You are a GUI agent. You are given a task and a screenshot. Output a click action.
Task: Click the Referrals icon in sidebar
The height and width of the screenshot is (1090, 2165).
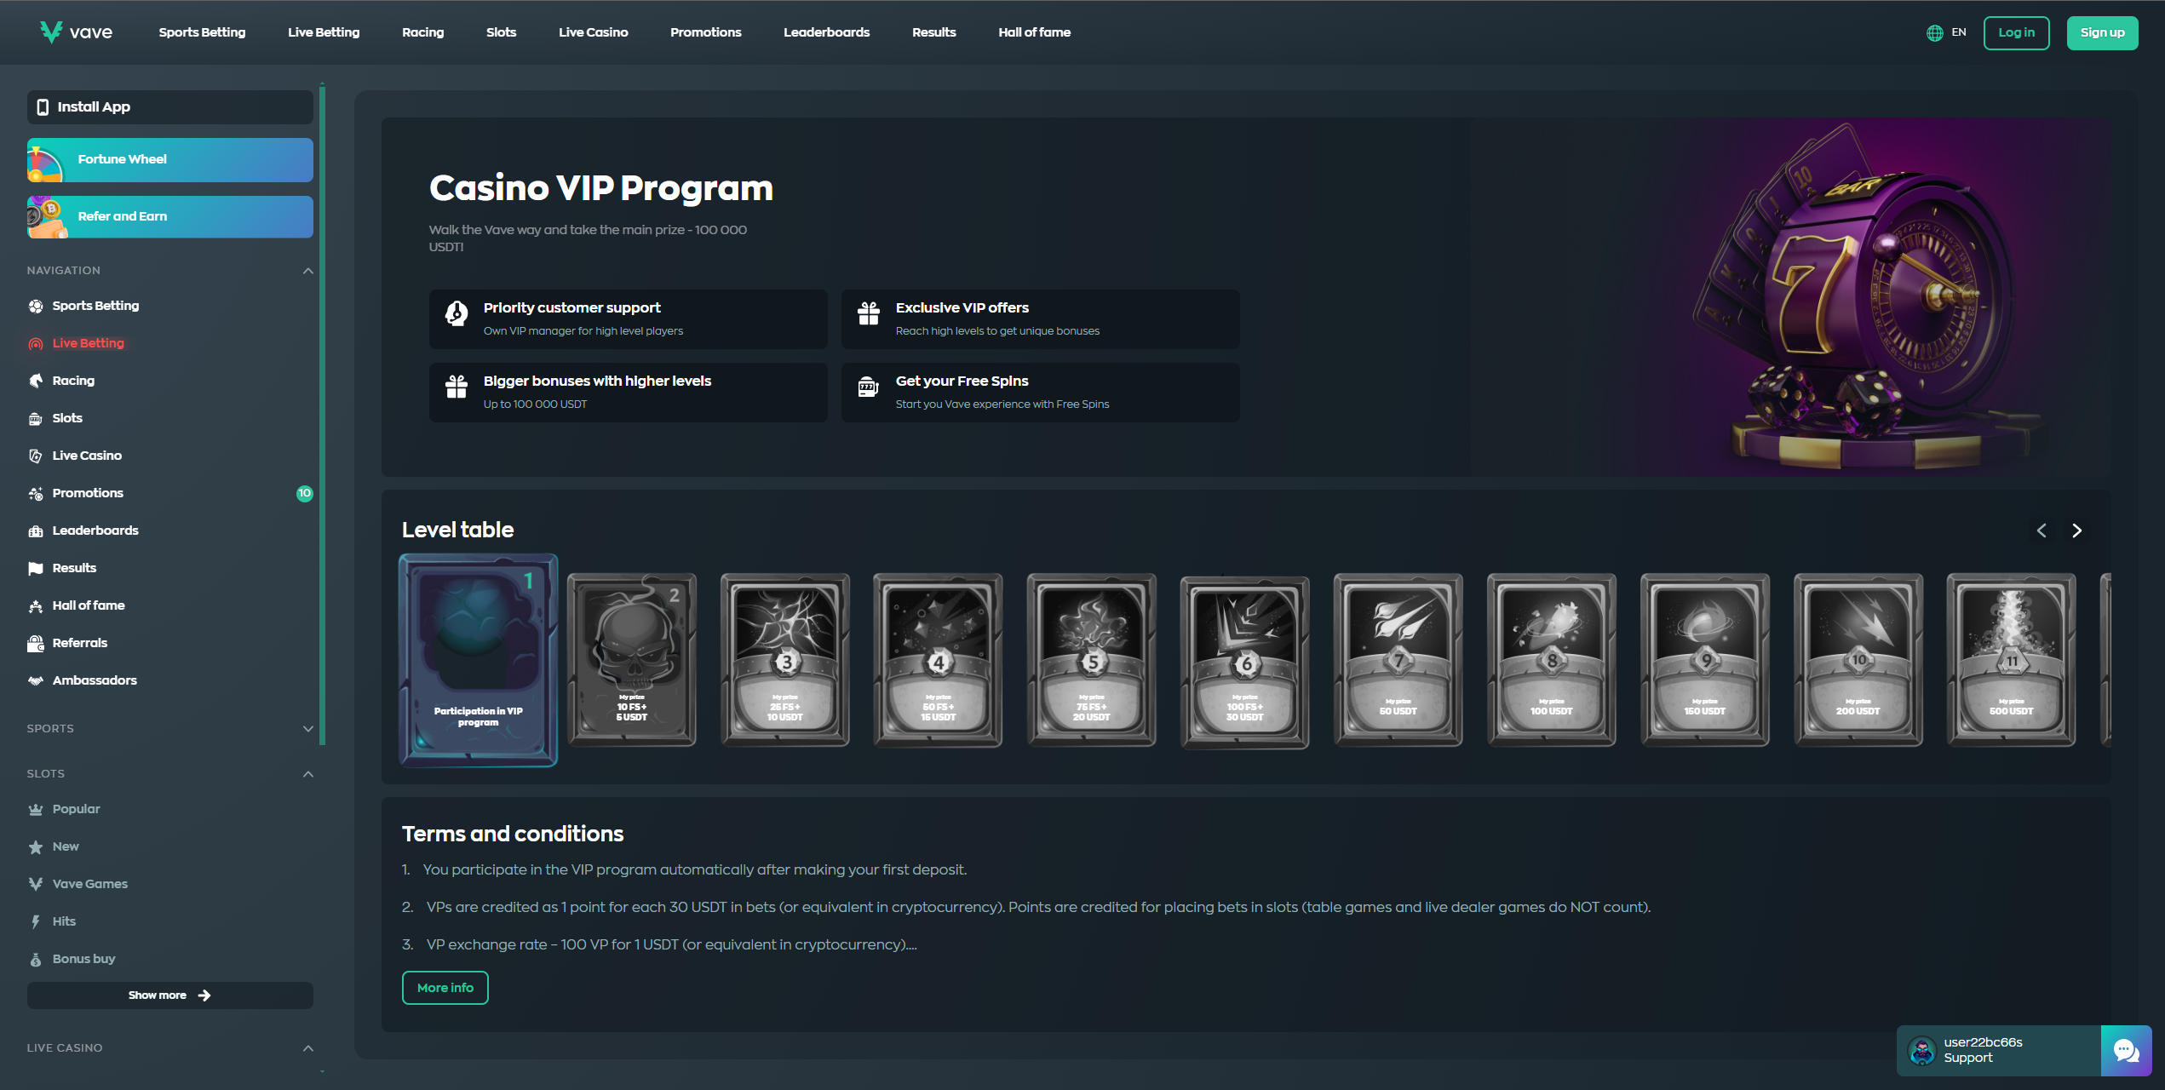(x=36, y=644)
